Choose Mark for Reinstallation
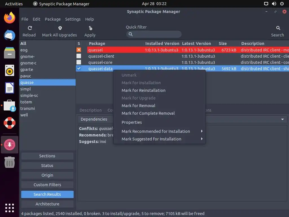The width and height of the screenshot is (289, 217). (143, 90)
